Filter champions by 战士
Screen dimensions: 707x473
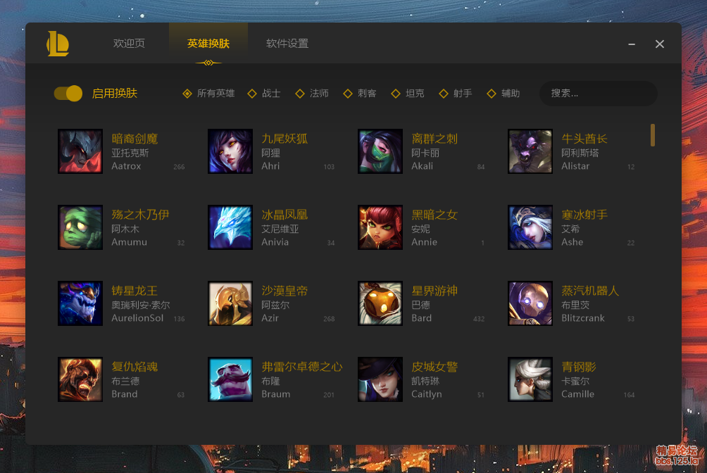(264, 94)
